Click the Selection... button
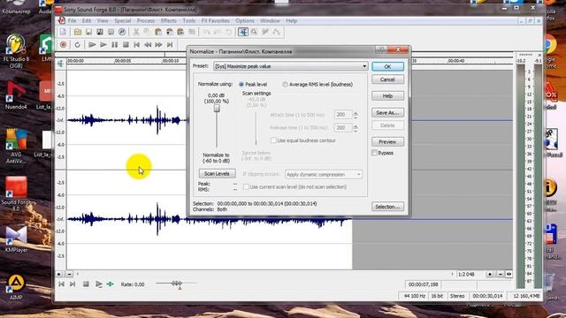 coord(387,207)
